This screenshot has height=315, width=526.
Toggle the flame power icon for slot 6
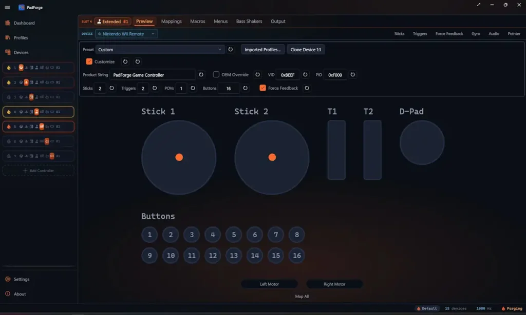(x=9, y=141)
